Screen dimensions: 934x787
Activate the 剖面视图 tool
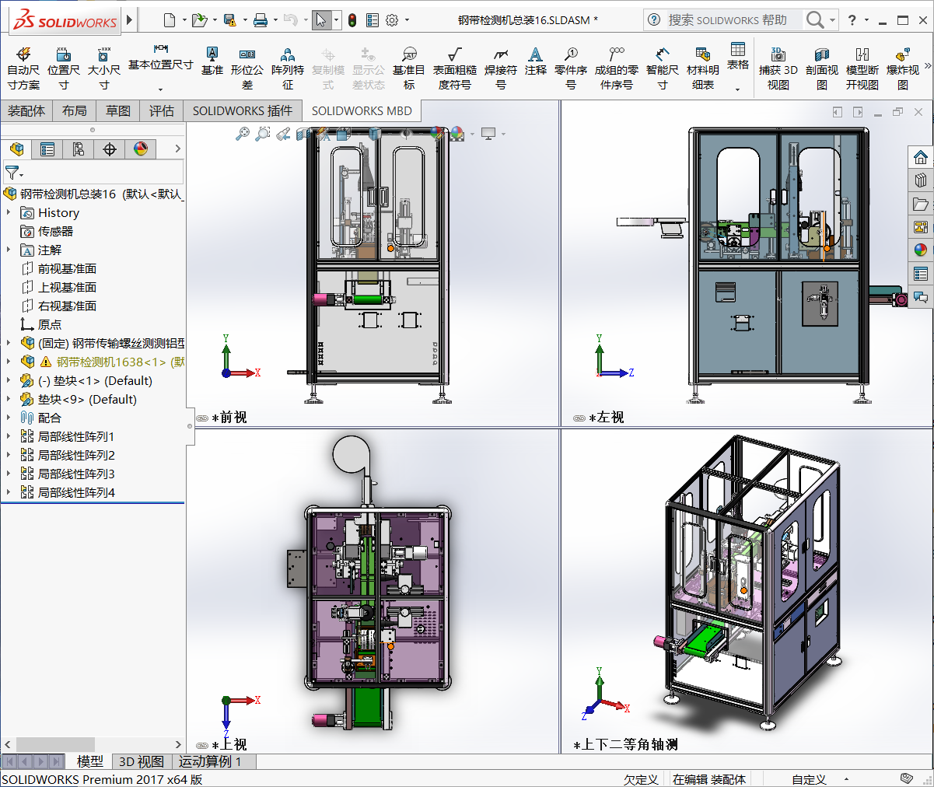coord(822,68)
